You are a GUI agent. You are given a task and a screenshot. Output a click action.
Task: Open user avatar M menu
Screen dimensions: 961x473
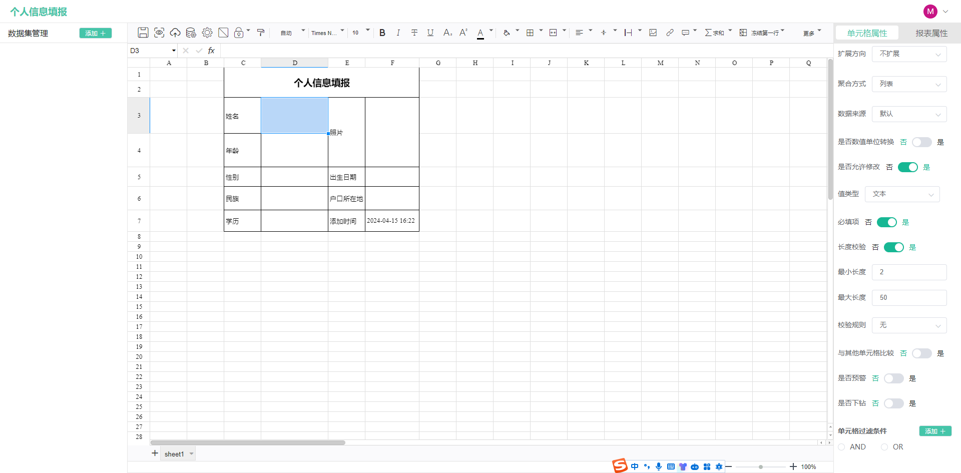(930, 12)
